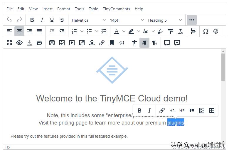Expand the bullet list style chevron
This screenshot has height=152, width=229.
point(97,31)
